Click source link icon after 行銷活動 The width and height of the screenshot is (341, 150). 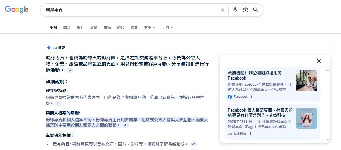pos(70,70)
